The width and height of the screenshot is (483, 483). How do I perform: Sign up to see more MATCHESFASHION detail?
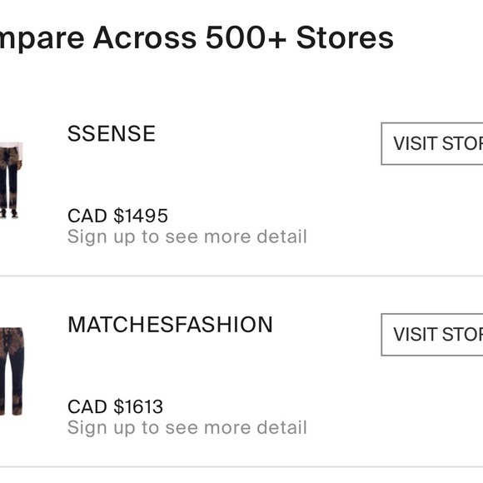(187, 428)
